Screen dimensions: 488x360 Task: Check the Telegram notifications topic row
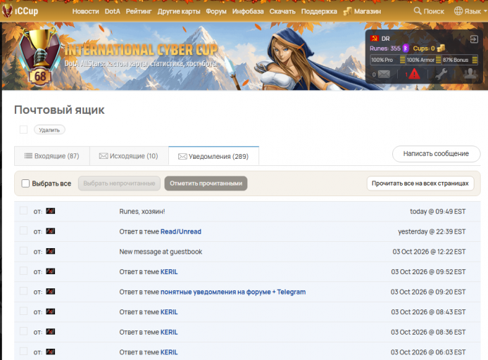[x=24, y=291]
